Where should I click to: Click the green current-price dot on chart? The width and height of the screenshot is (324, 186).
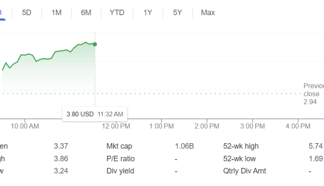pos(95,44)
